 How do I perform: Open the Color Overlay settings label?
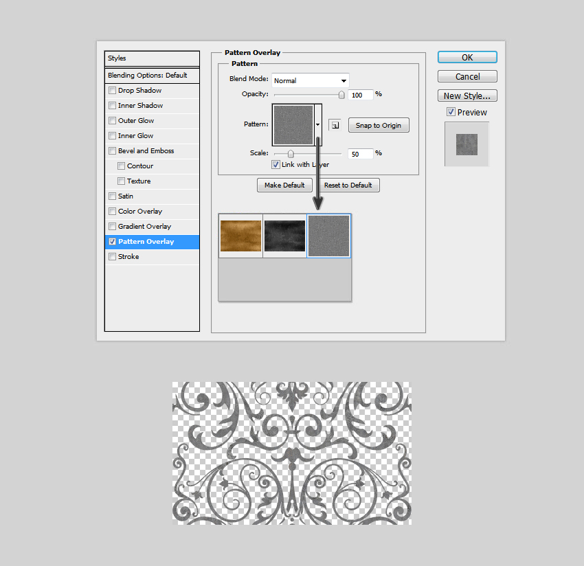[140, 211]
